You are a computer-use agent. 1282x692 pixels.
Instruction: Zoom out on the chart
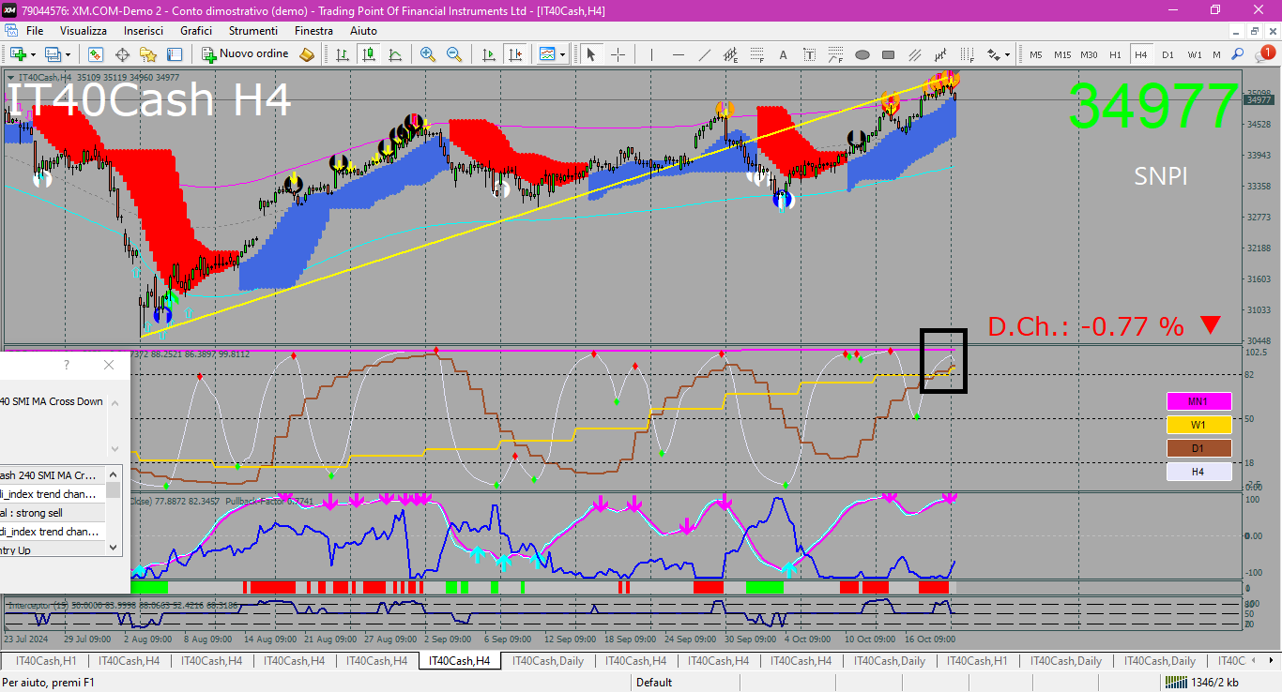454,54
